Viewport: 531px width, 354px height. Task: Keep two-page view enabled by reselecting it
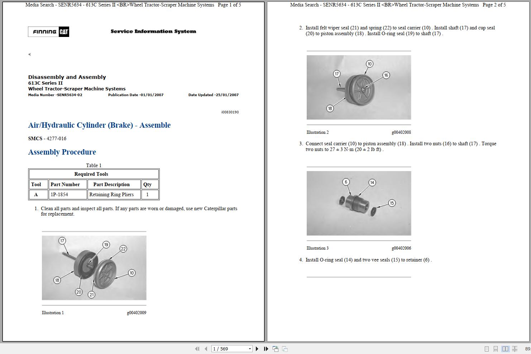pyautogui.click(x=506, y=348)
